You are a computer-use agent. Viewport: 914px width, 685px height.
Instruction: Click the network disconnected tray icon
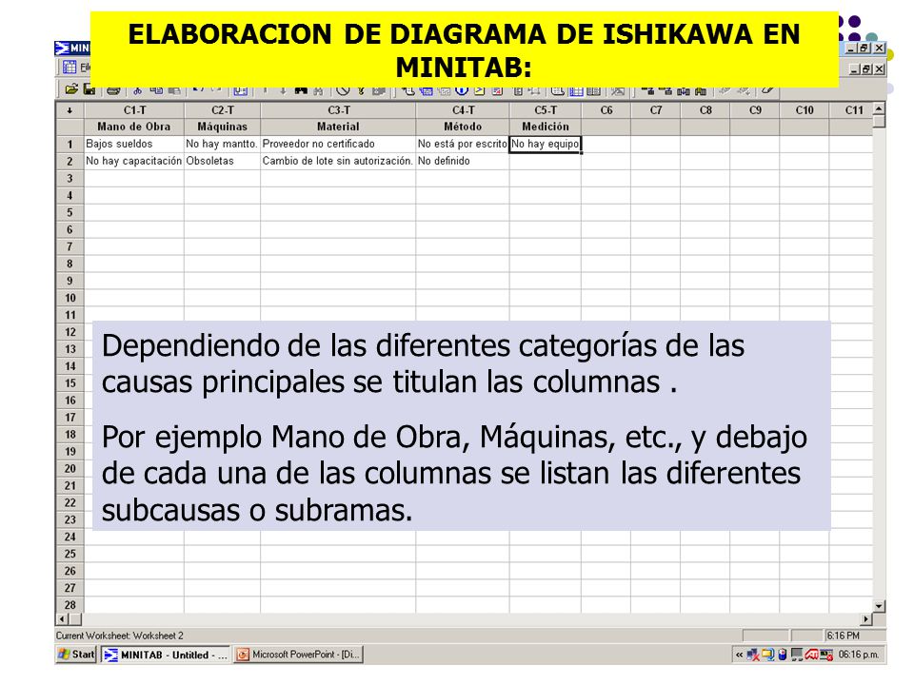753,655
